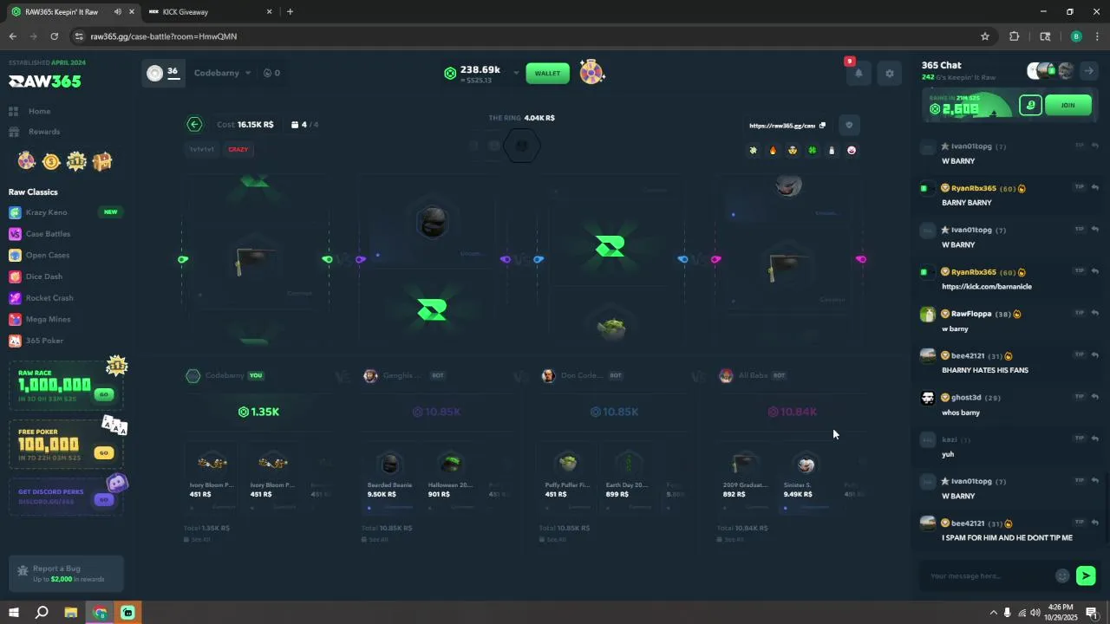The height and width of the screenshot is (624, 1110).
Task: Click the Puffy Puffer Fi... item card
Action: pos(568,478)
